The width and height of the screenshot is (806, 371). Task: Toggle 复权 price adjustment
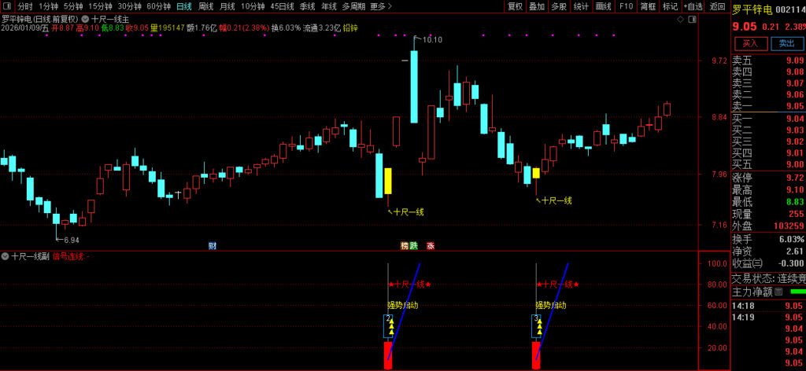(515, 6)
